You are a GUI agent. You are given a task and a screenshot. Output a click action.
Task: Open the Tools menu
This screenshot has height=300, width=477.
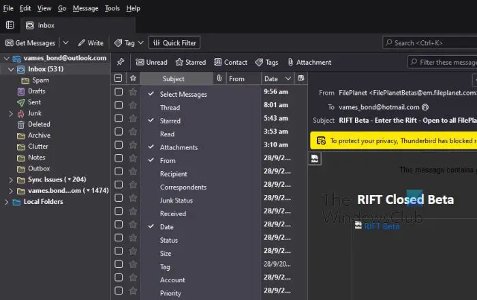pyautogui.click(x=112, y=8)
